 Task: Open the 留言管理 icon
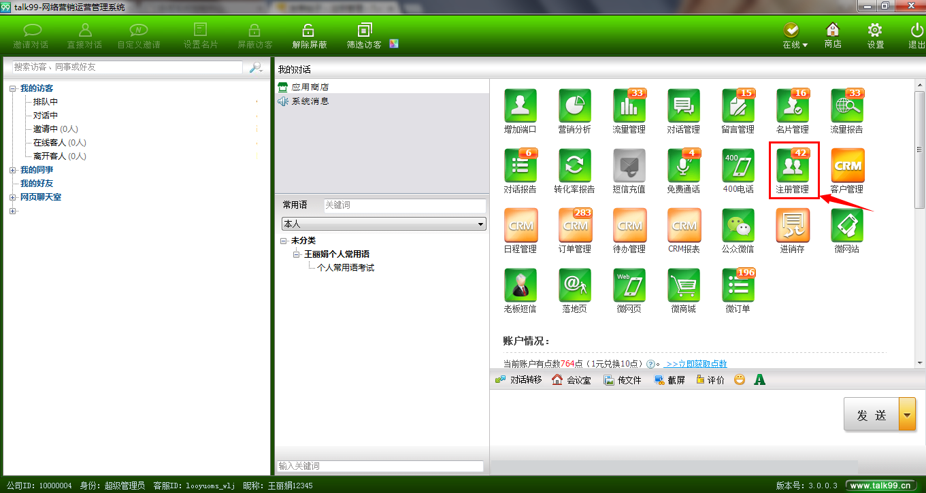click(738, 106)
